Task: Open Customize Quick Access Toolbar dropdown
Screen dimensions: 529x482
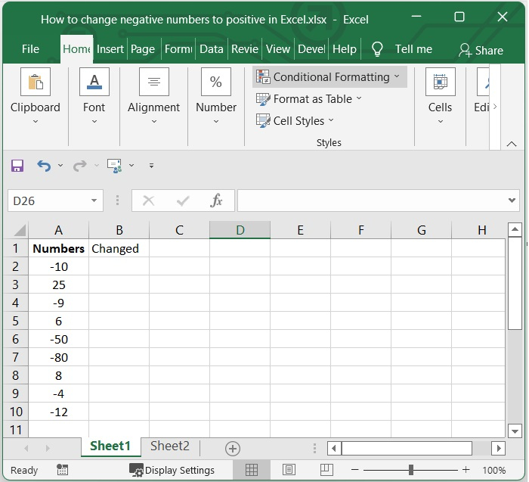Action: [x=151, y=166]
